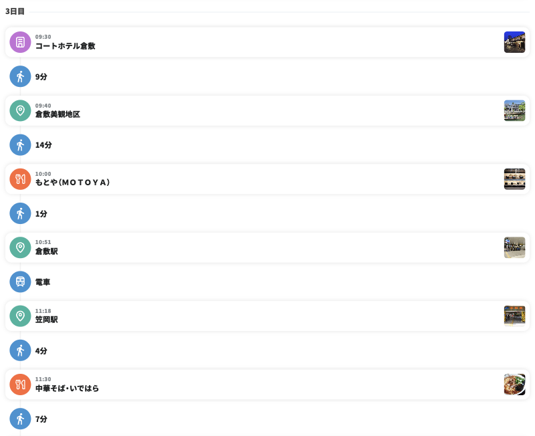
Task: Click the green pin icon for 倉敷駅
Action: click(20, 247)
